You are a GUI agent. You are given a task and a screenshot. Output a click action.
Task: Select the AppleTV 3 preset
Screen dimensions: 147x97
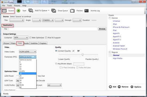pos(117,40)
